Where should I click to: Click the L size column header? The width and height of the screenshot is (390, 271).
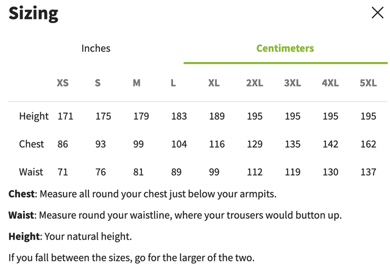(x=173, y=83)
